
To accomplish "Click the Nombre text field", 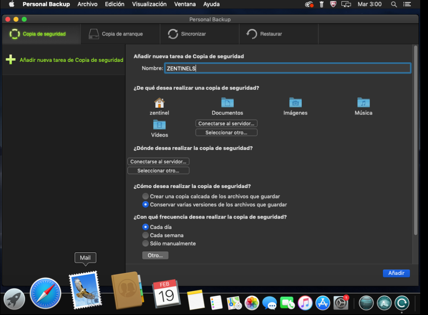I will point(288,68).
